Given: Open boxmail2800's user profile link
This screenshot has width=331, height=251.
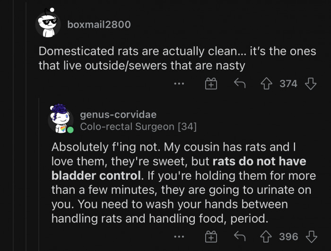Looking at the screenshot, I should (x=99, y=24).
